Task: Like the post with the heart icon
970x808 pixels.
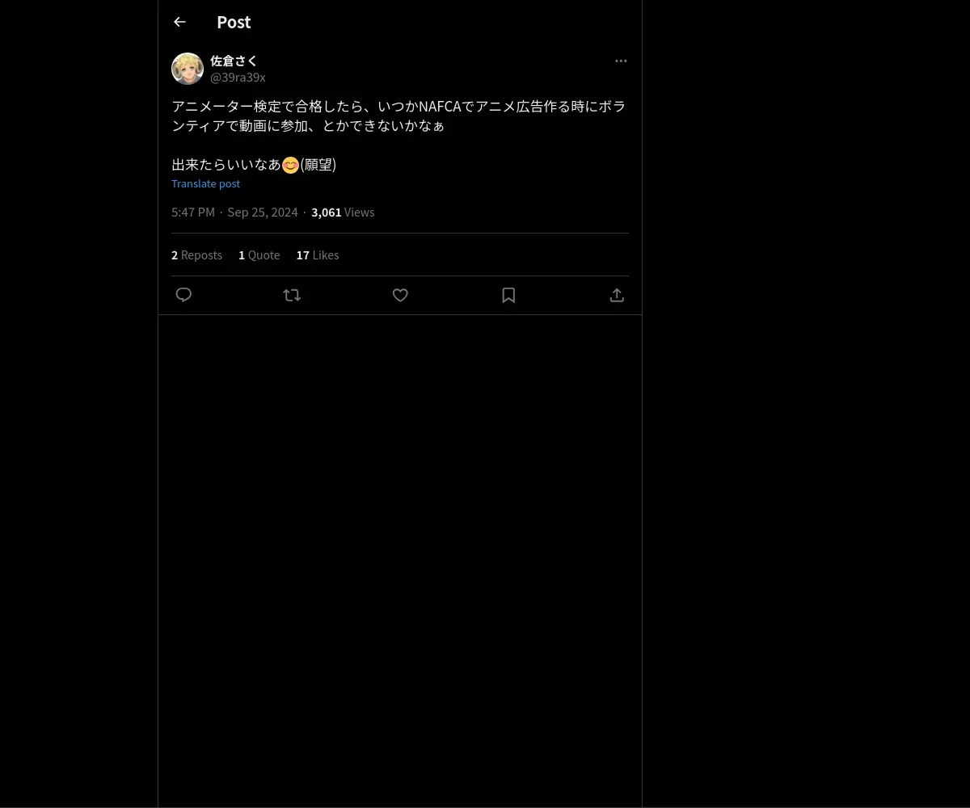Action: 400,295
